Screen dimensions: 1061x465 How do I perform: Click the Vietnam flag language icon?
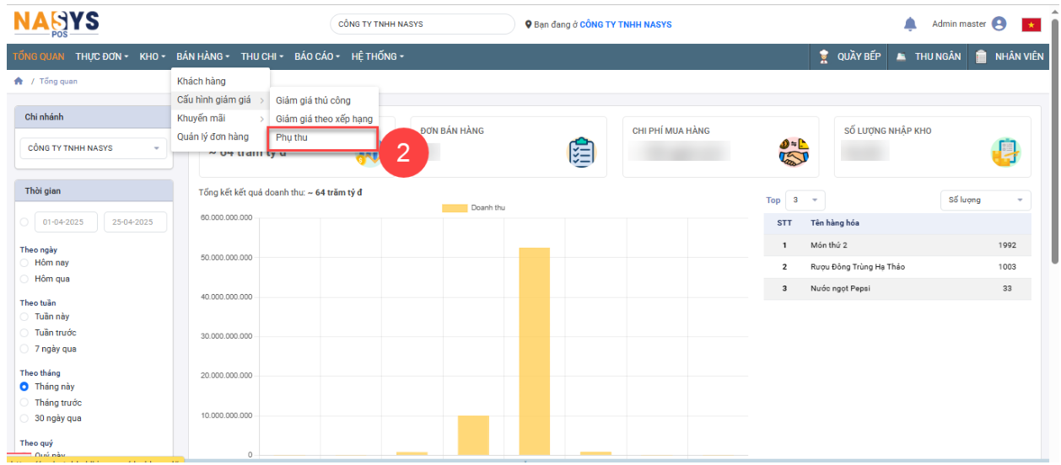[1031, 24]
